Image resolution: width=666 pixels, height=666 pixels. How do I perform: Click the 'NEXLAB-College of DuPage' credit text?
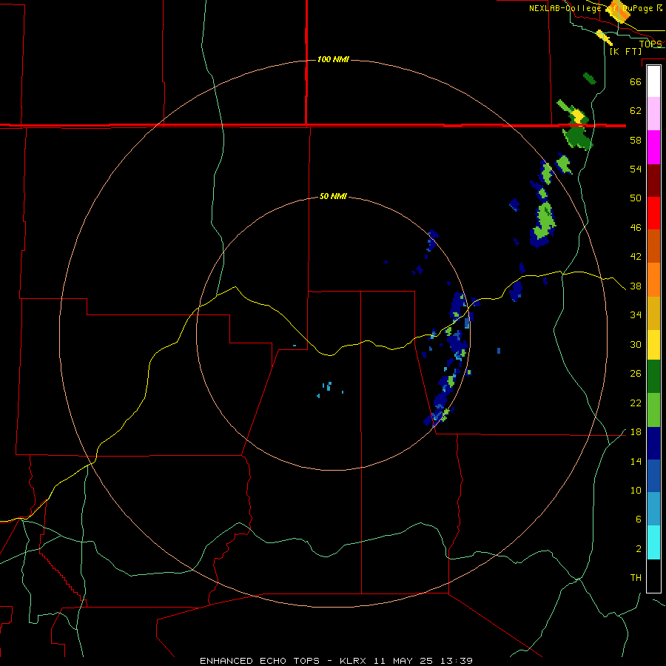[591, 8]
